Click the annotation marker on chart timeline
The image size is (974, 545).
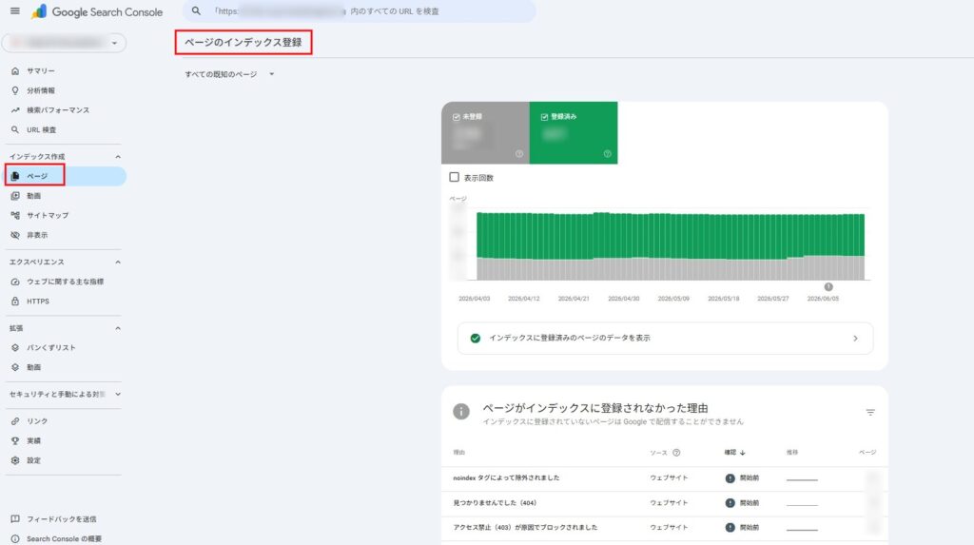point(828,286)
